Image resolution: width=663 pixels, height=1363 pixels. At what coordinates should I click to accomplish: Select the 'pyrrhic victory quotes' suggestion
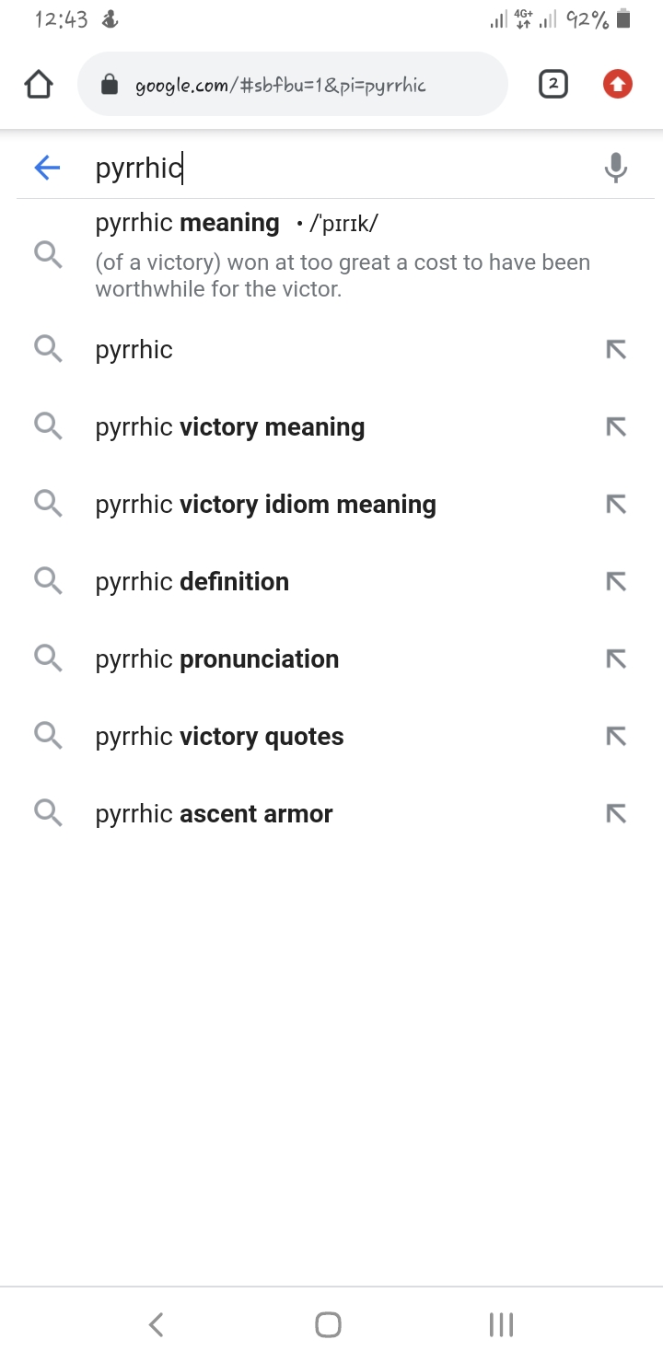(219, 737)
